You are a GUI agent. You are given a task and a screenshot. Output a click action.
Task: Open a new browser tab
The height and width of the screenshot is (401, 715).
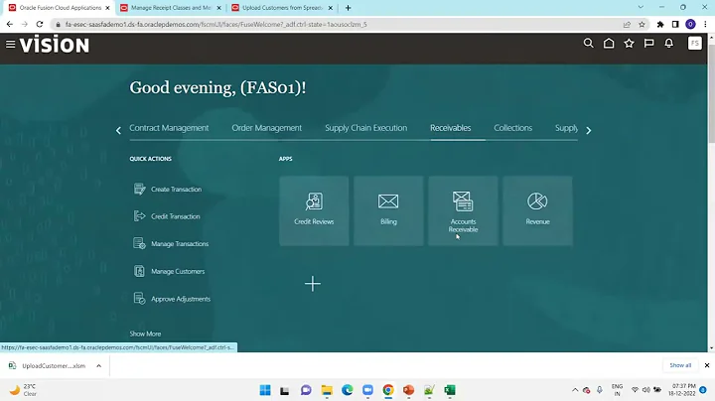point(348,8)
